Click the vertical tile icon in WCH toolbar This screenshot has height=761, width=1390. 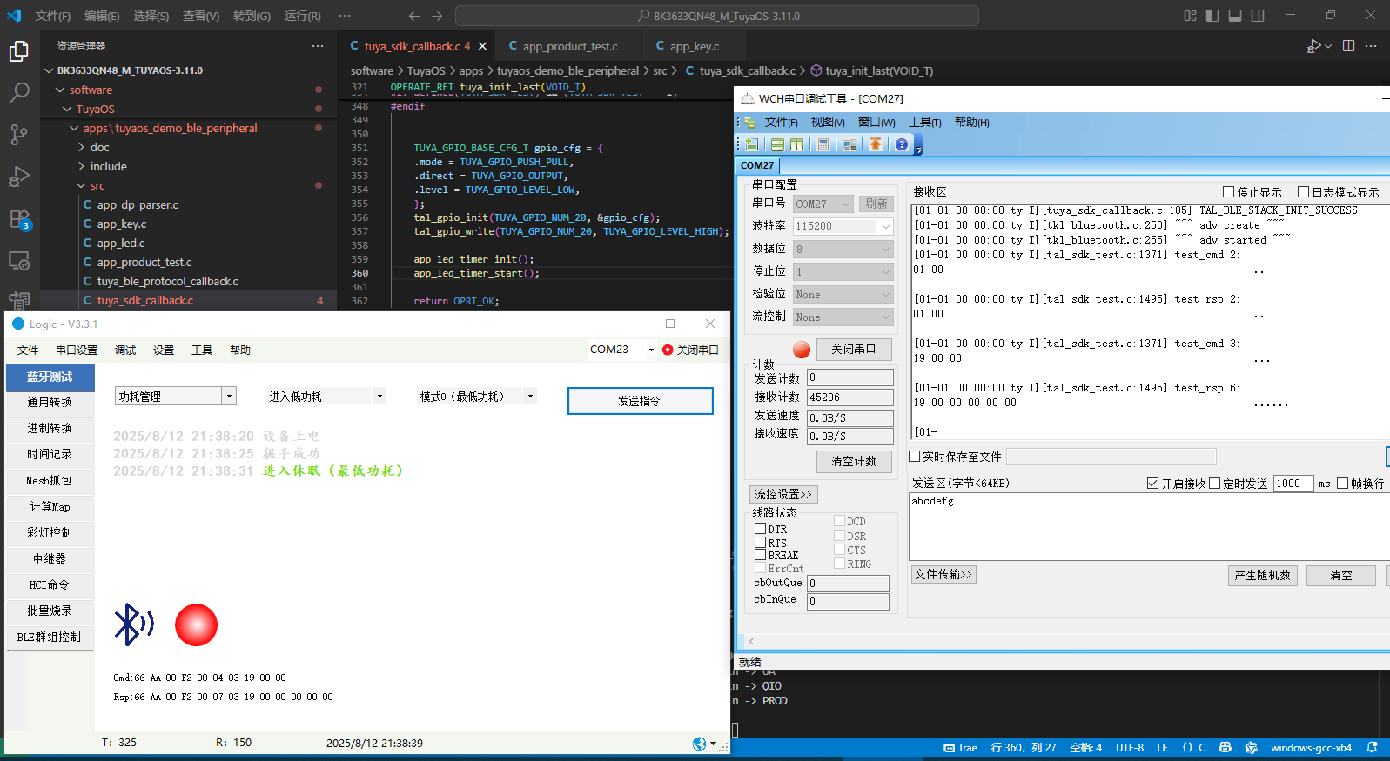(796, 144)
